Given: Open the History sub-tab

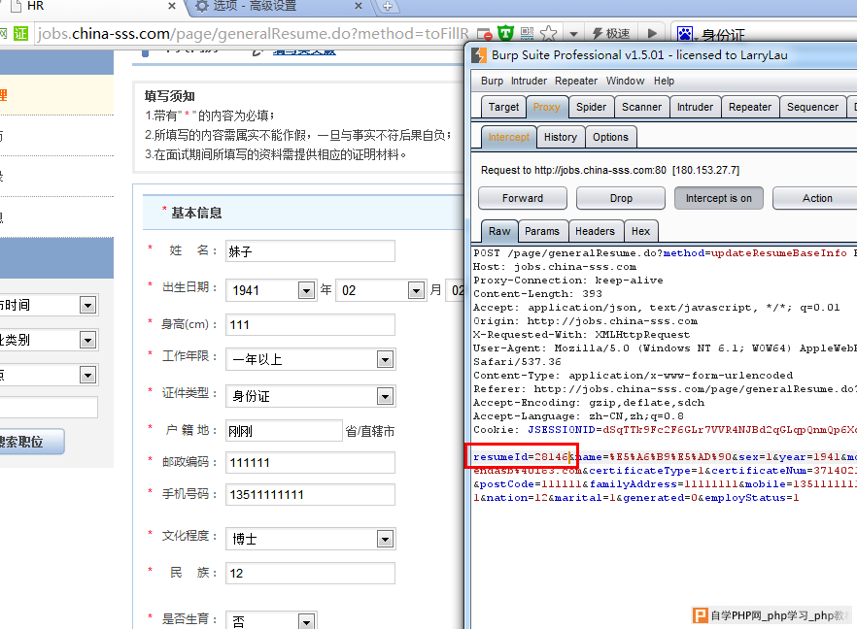Looking at the screenshot, I should click(x=561, y=137).
